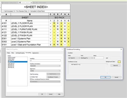Select Bid Pack 04 in Fields list
The height and width of the screenshot is (98, 127).
(x=11, y=65)
